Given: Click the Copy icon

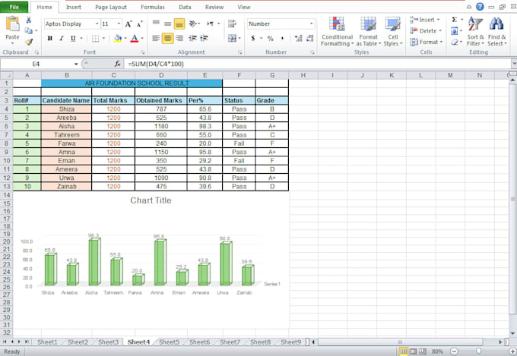Looking at the screenshot, I should pos(29,30).
